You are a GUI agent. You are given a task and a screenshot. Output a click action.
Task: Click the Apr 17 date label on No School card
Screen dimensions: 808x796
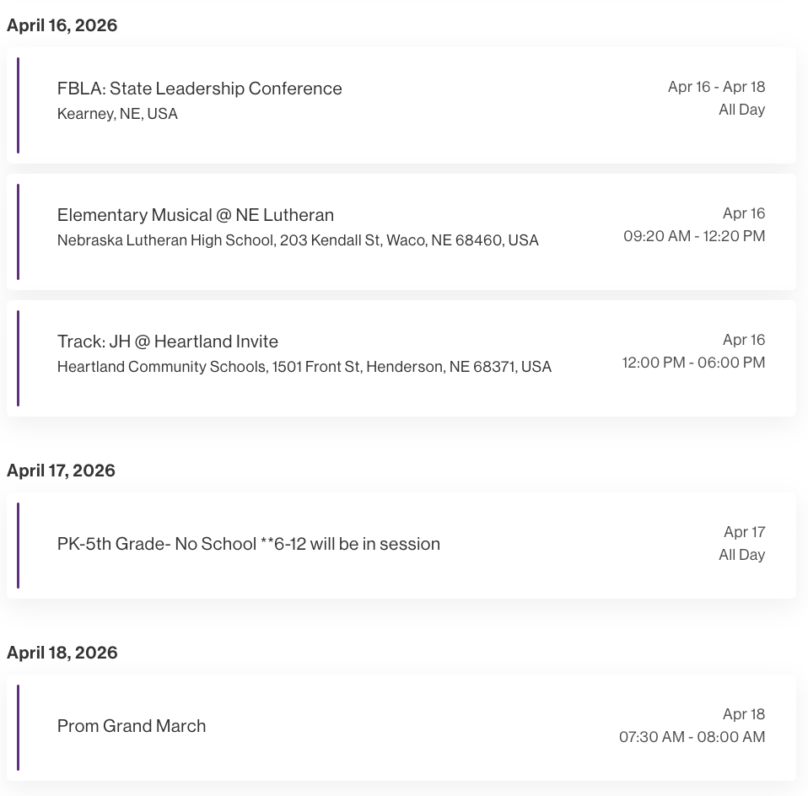pyautogui.click(x=744, y=532)
